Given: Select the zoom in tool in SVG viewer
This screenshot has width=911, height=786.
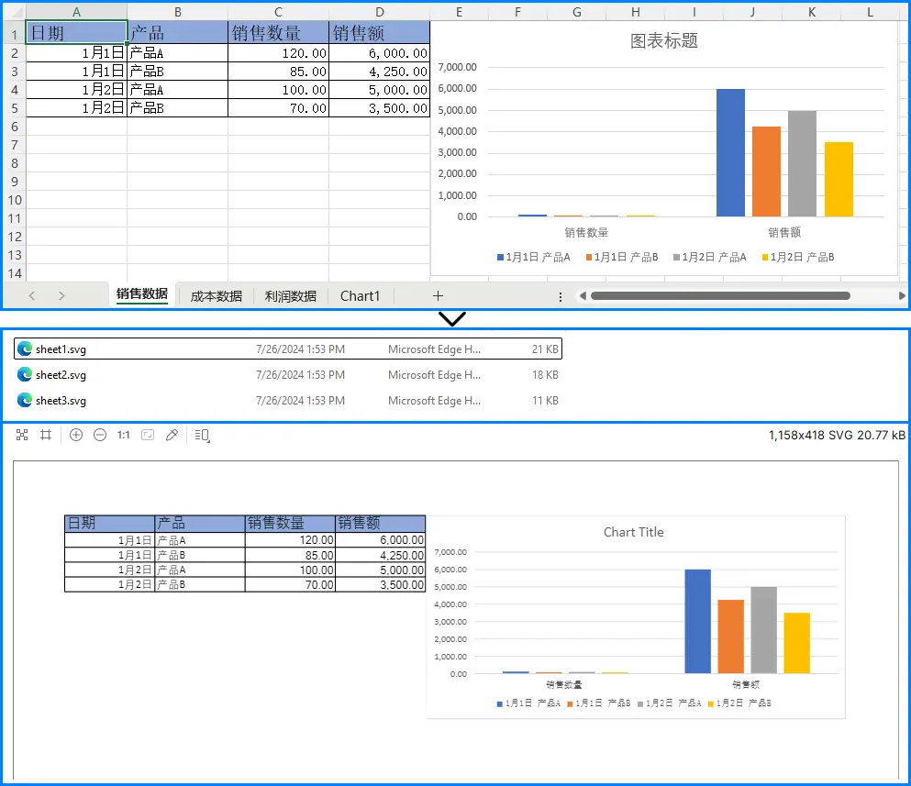Looking at the screenshot, I should pos(76,435).
